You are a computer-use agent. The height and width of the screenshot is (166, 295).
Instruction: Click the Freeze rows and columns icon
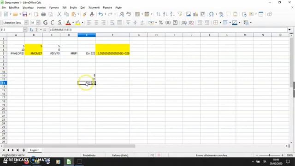(x=261, y=14)
